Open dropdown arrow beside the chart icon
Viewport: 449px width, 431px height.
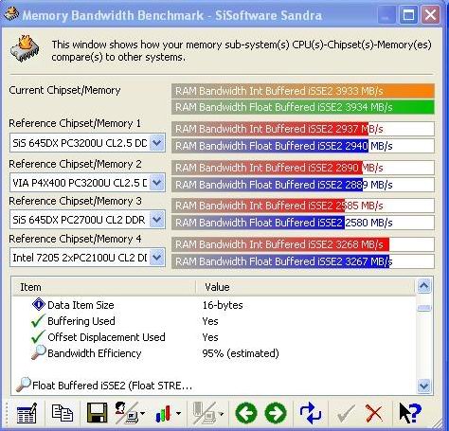coord(178,413)
